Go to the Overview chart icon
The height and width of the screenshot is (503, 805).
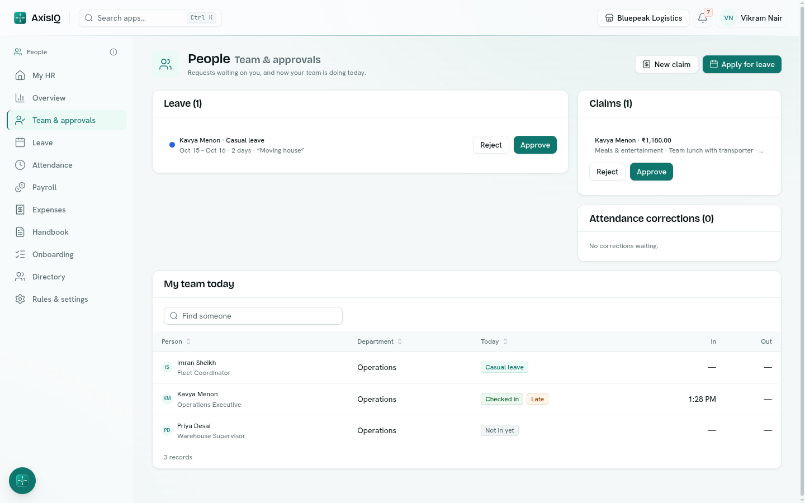[20, 98]
